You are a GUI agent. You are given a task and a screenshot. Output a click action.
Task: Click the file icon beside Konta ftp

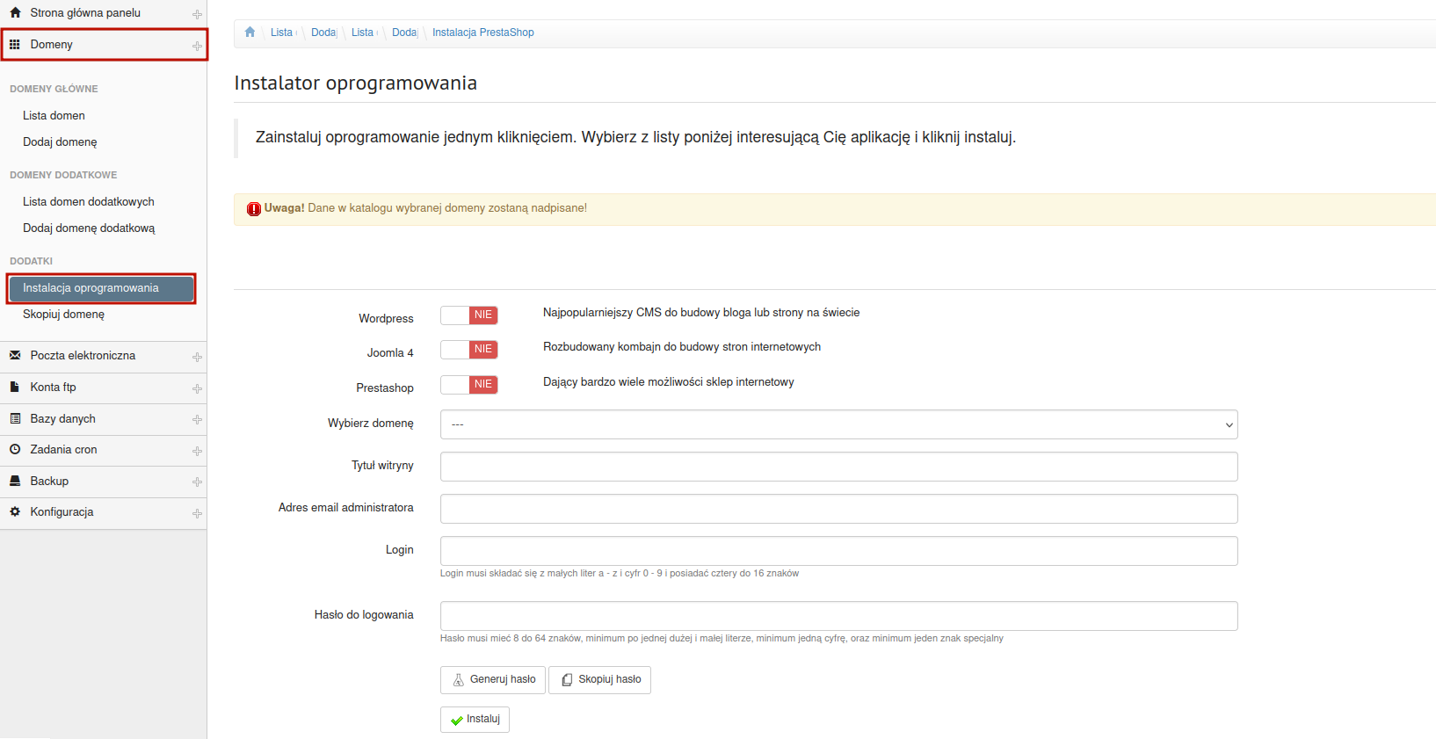[15, 388]
